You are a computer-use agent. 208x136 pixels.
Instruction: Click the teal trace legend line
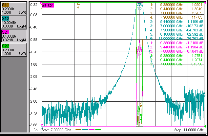click(85, 129)
